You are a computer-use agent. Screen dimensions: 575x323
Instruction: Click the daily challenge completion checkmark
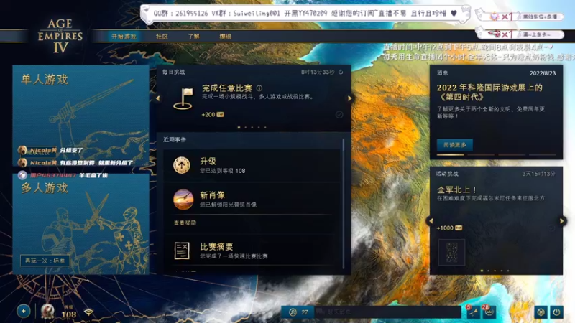[339, 115]
